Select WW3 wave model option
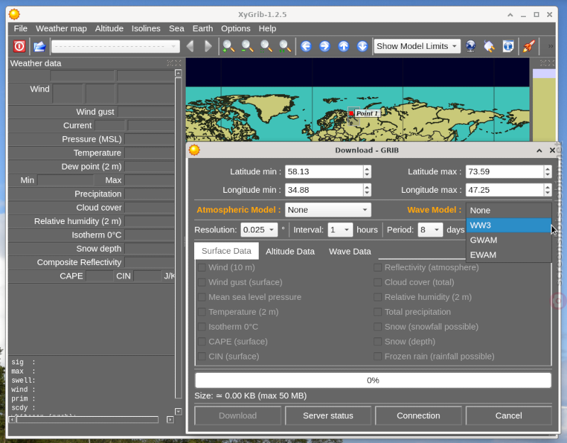Image resolution: width=567 pixels, height=443 pixels. (x=508, y=225)
